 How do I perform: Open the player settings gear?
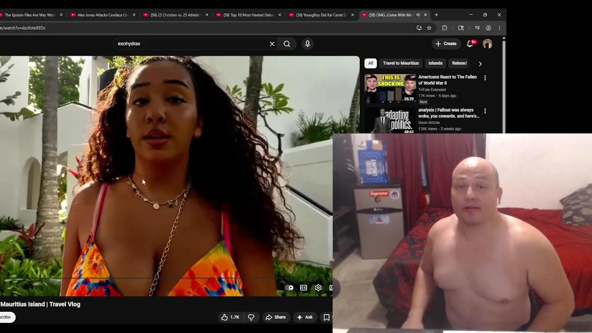(x=318, y=288)
